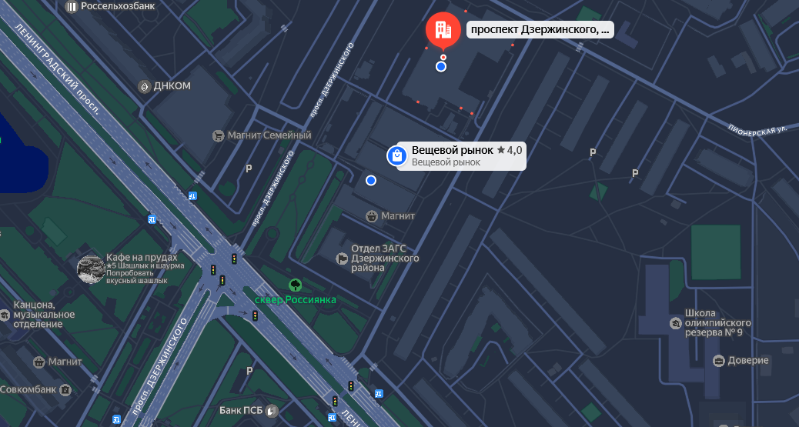The height and width of the screenshot is (427, 799).
Task: Open the Вещевой рынок label with rating
Action: 466,155
